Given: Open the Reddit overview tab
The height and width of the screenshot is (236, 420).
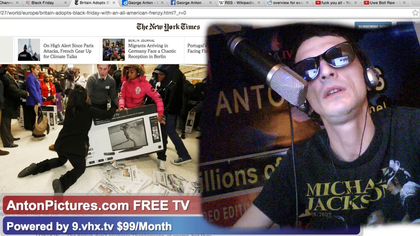Looking at the screenshot, I should click(287, 3).
